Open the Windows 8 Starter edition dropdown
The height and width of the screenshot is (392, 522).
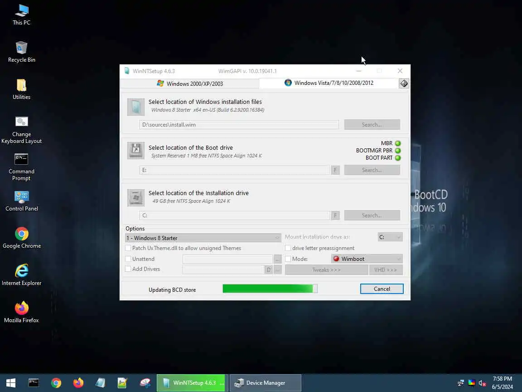tap(203, 238)
